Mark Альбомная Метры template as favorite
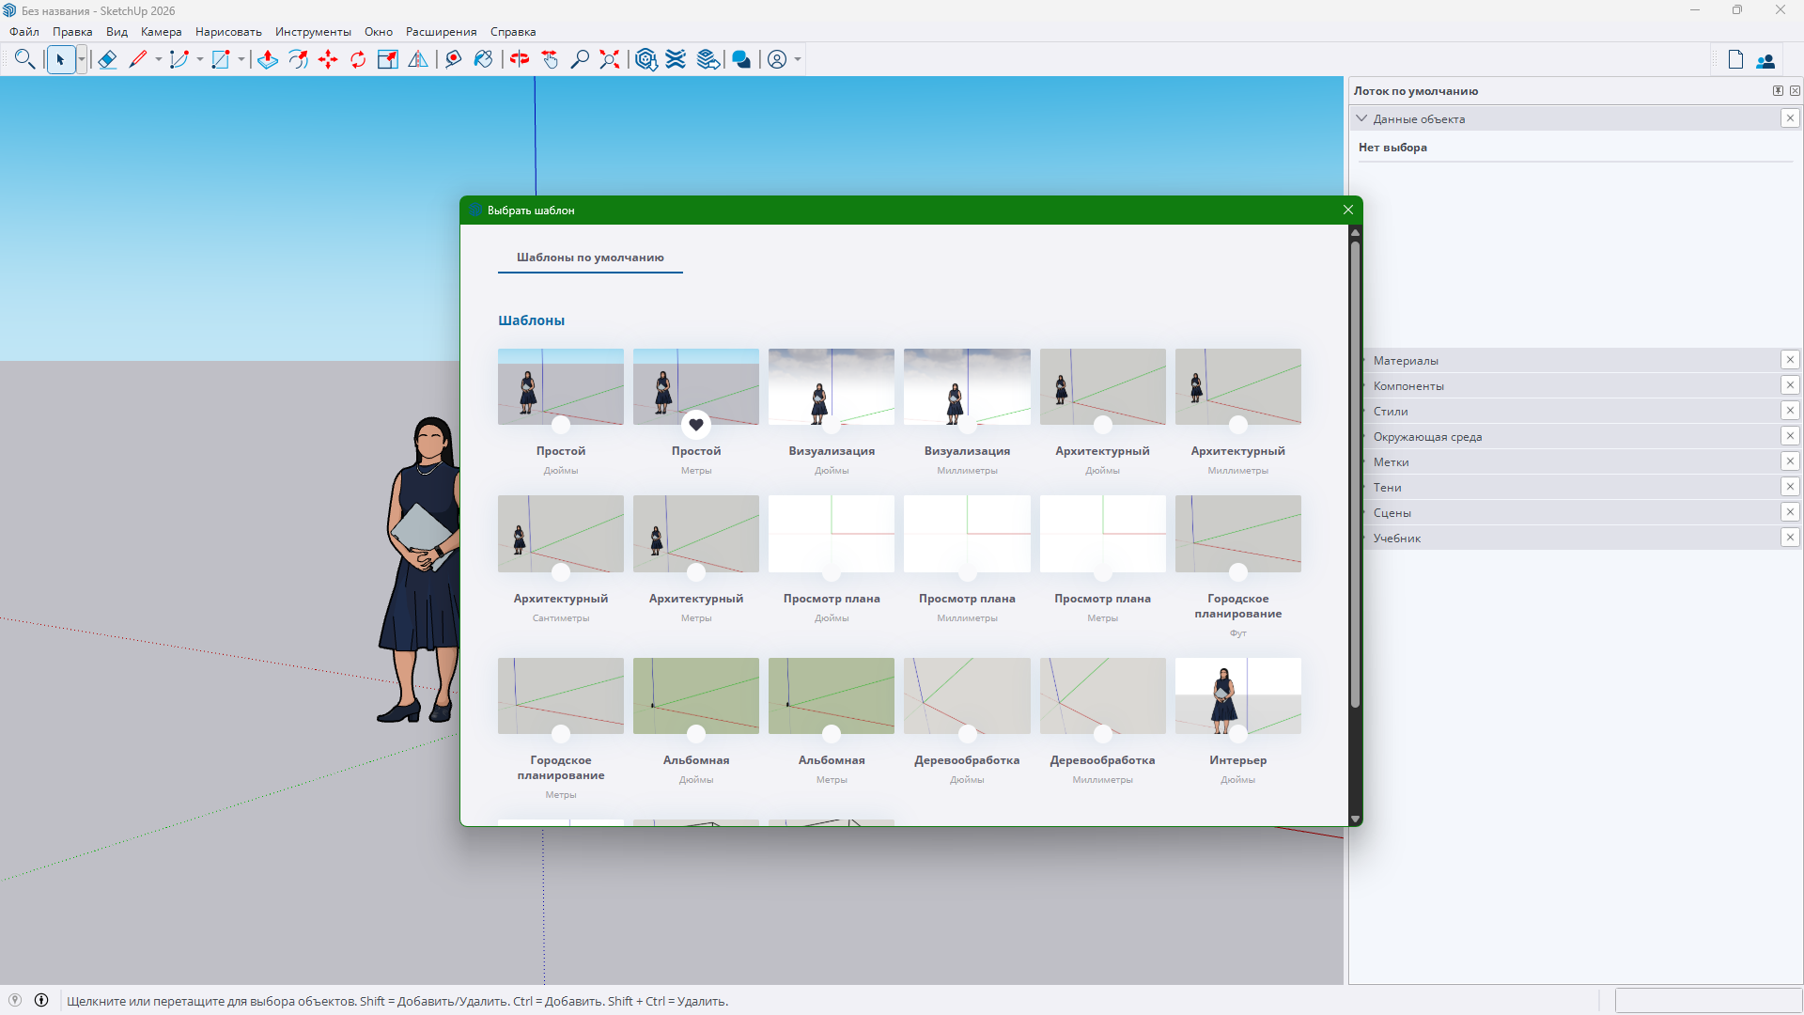 coord(832,734)
